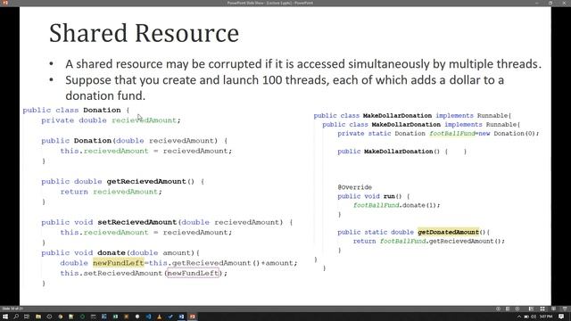
Task: Click the bullet about corrupted shared resource
Action: (x=303, y=64)
